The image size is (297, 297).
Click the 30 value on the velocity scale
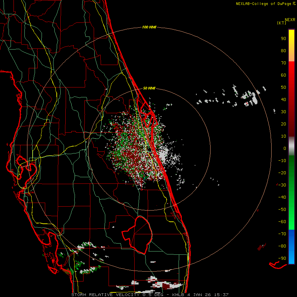[283, 112]
